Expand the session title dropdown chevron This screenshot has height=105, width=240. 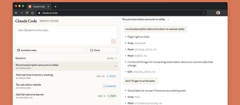(x=168, y=19)
